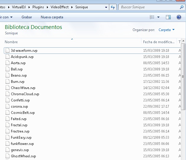Select the Burn.svp file icon
The height and width of the screenshot is (160, 186).
8,82
